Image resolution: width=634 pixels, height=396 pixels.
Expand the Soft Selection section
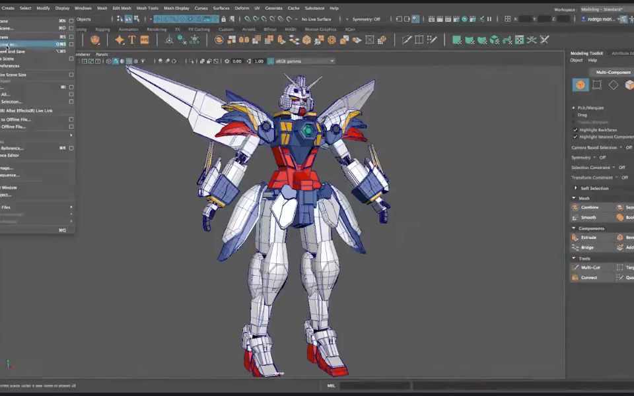point(592,187)
